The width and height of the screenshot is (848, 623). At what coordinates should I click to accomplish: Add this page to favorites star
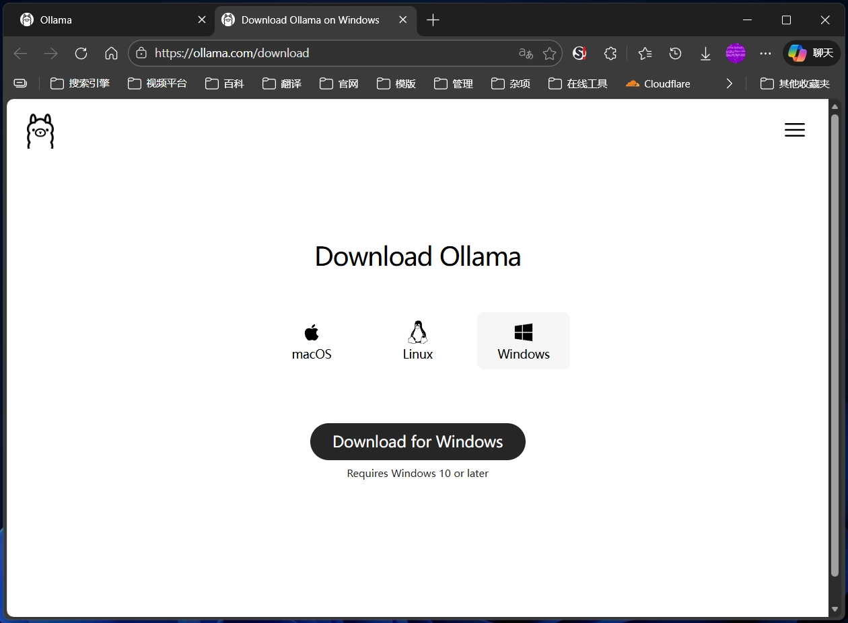tap(549, 53)
